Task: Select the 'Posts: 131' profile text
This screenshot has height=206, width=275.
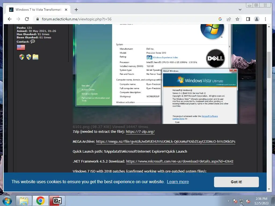Action: 24,28
